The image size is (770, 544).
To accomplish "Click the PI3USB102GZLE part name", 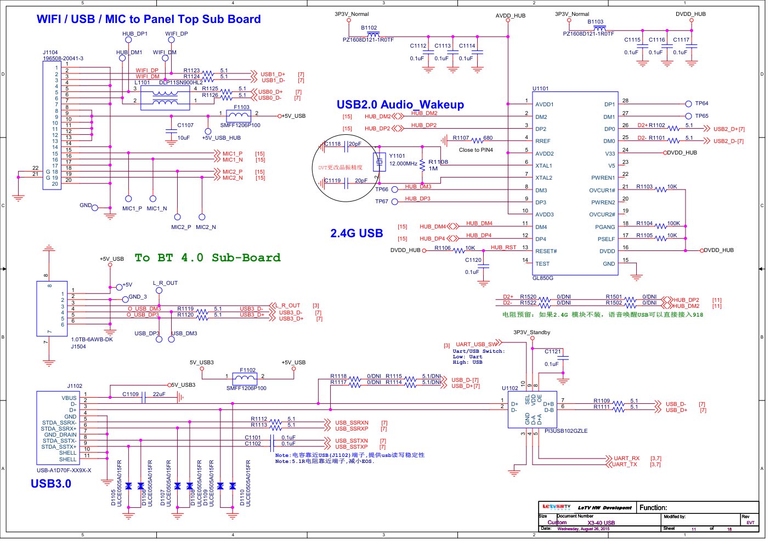I will click(x=566, y=431).
